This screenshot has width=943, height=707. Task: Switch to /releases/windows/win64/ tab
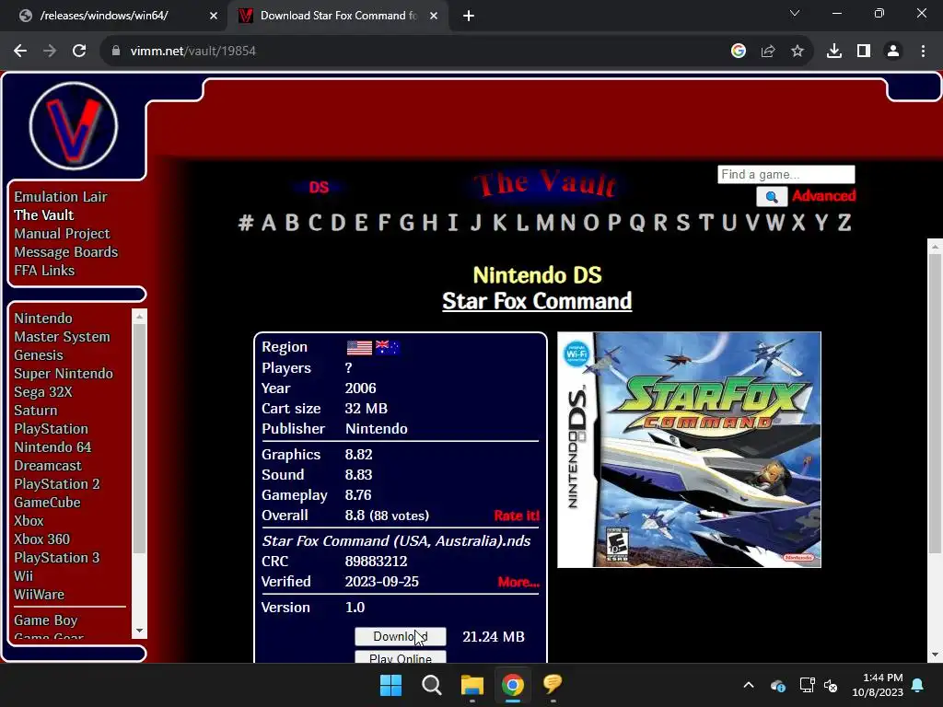point(114,16)
